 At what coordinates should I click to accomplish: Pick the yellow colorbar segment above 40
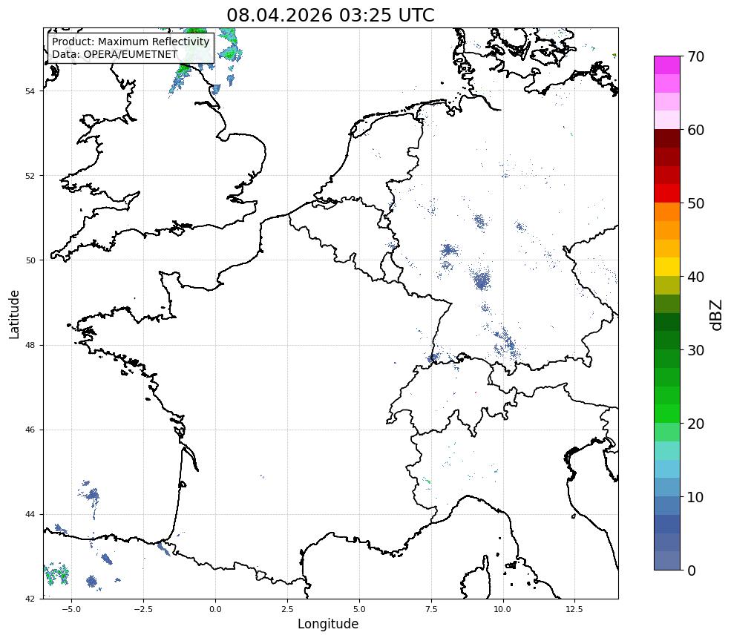[x=667, y=267]
